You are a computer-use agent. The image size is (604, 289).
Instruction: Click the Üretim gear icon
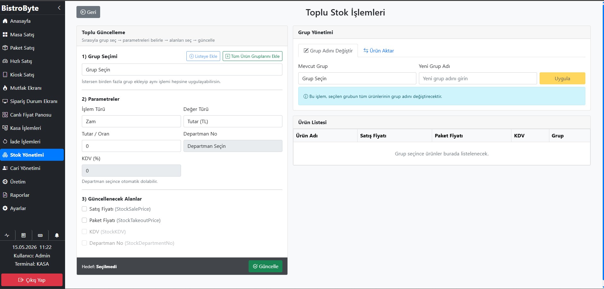5,182
